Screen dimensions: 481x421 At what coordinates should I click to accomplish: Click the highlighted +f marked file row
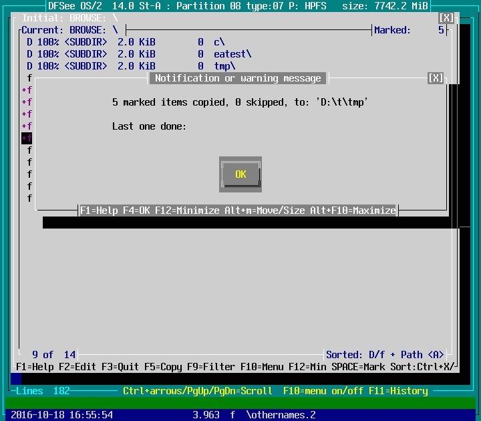[27, 138]
